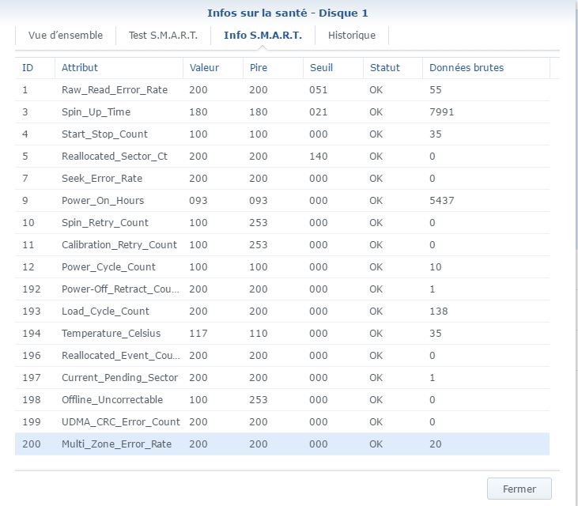Select the Power-Off_Retract_Cou... row
Viewport: 578px width, 506px height.
tap(282, 289)
